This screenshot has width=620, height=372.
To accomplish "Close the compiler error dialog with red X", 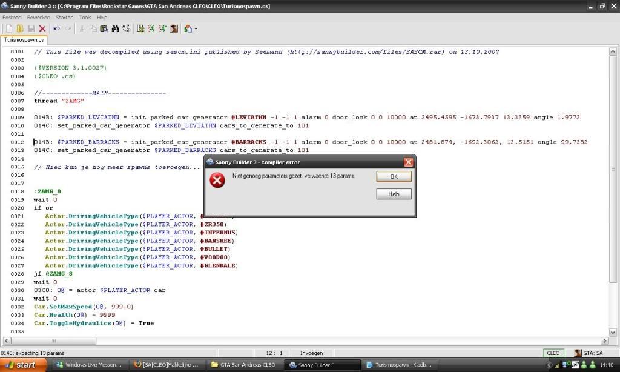I will tap(409, 162).
